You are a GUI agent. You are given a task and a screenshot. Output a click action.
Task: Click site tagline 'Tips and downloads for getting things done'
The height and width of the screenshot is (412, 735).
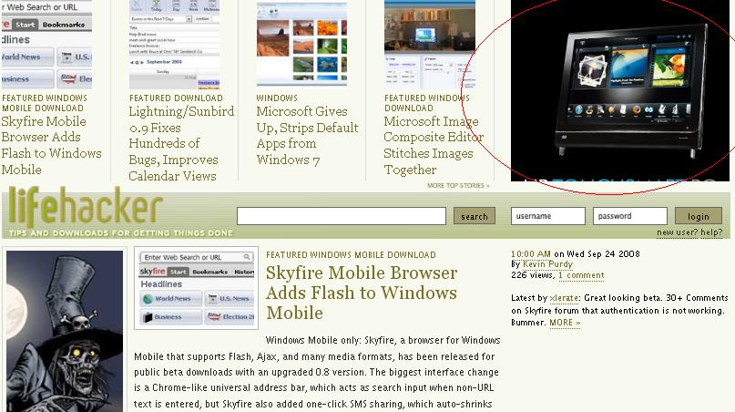pos(121,233)
